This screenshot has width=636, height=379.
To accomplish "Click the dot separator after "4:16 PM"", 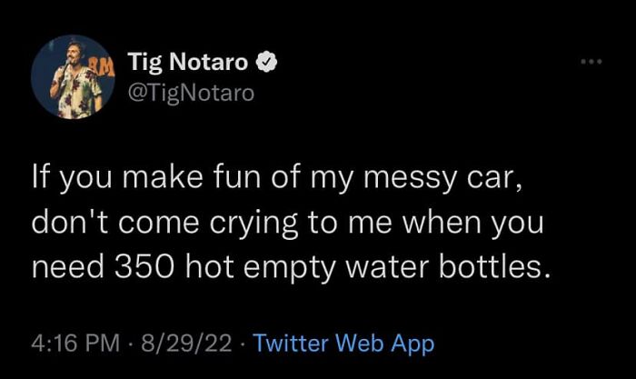I will coord(129,344).
